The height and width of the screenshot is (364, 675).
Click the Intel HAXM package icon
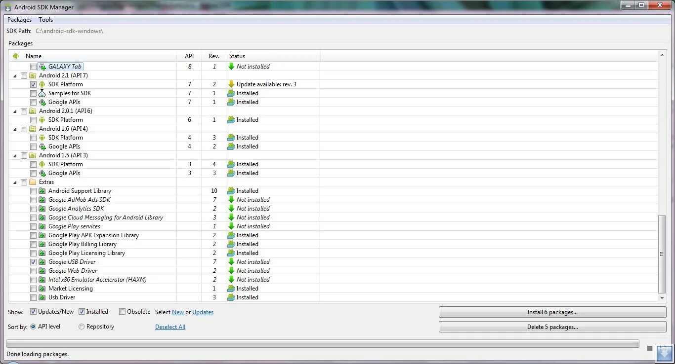[42, 280]
